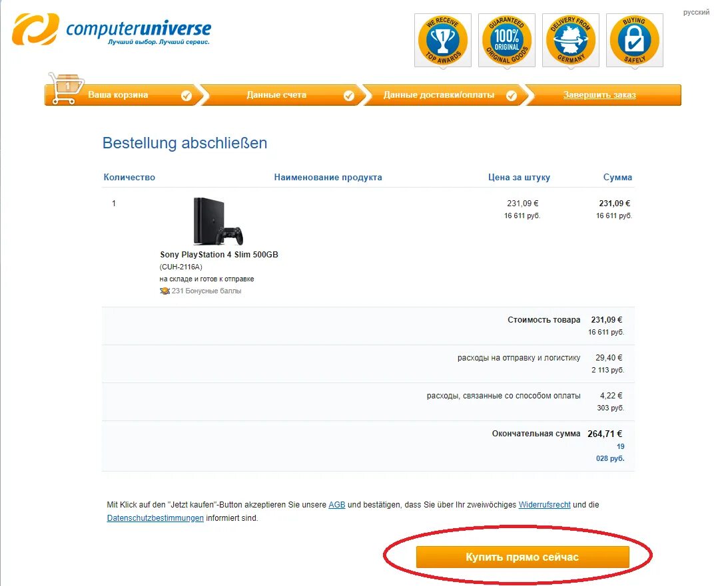Click the checkmark on Данные доставки/оплаты step
Viewport: 724px width, 586px height.
pos(512,95)
